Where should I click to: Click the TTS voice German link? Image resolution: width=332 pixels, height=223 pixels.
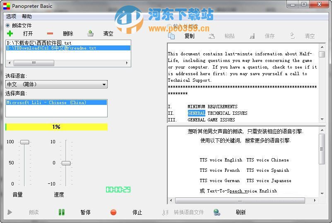(x=220, y=180)
